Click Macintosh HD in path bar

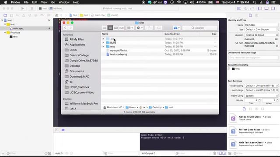click(113, 107)
